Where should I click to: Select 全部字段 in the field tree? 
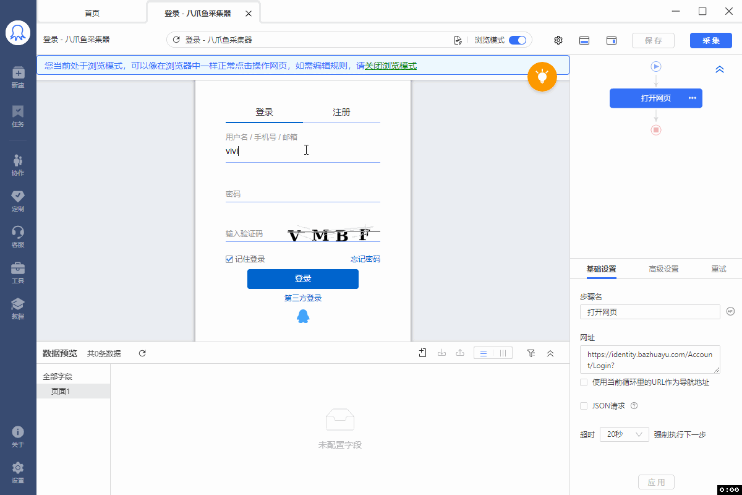coord(58,376)
